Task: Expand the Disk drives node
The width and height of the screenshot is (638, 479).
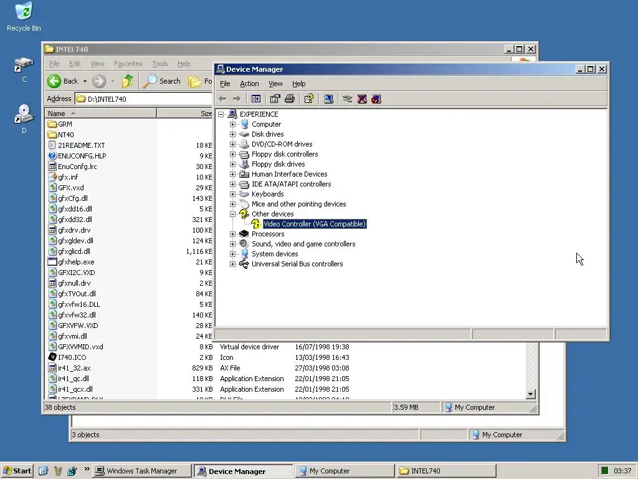Action: click(x=233, y=135)
